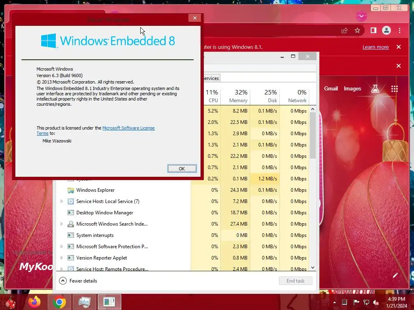The height and width of the screenshot is (310, 414).
Task: Collapse Task Manager with Fewer details
Action: [78, 281]
